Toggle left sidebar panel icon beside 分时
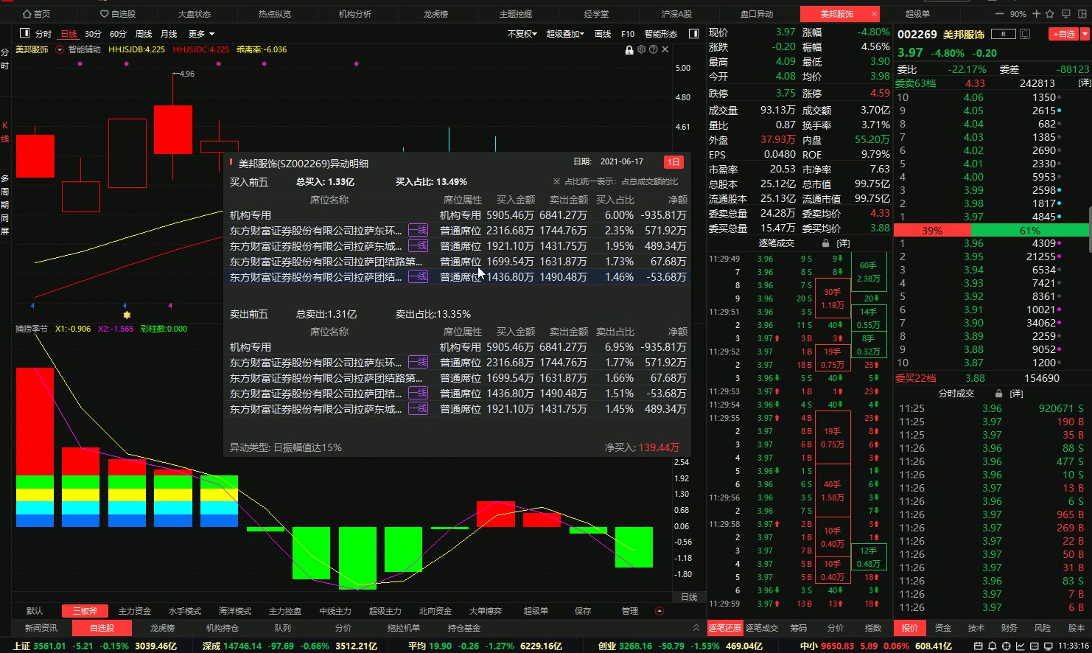1092x653 pixels. click(x=24, y=33)
